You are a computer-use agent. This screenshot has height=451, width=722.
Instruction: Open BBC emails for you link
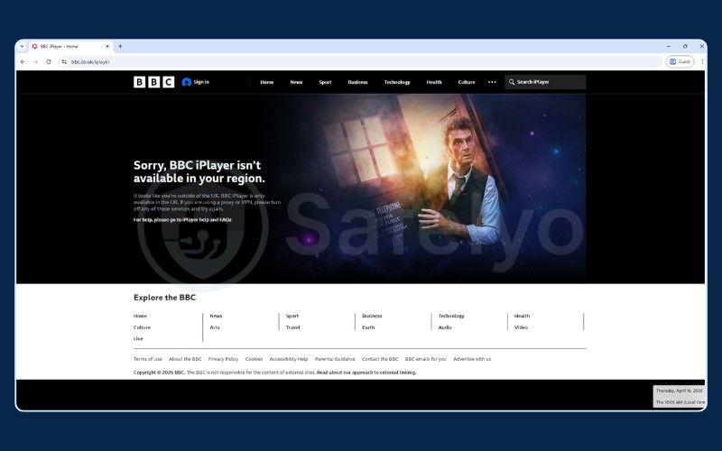coord(425,359)
